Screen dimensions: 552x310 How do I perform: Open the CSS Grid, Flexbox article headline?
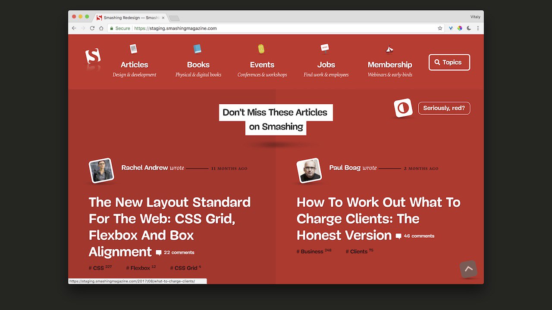[x=169, y=227]
